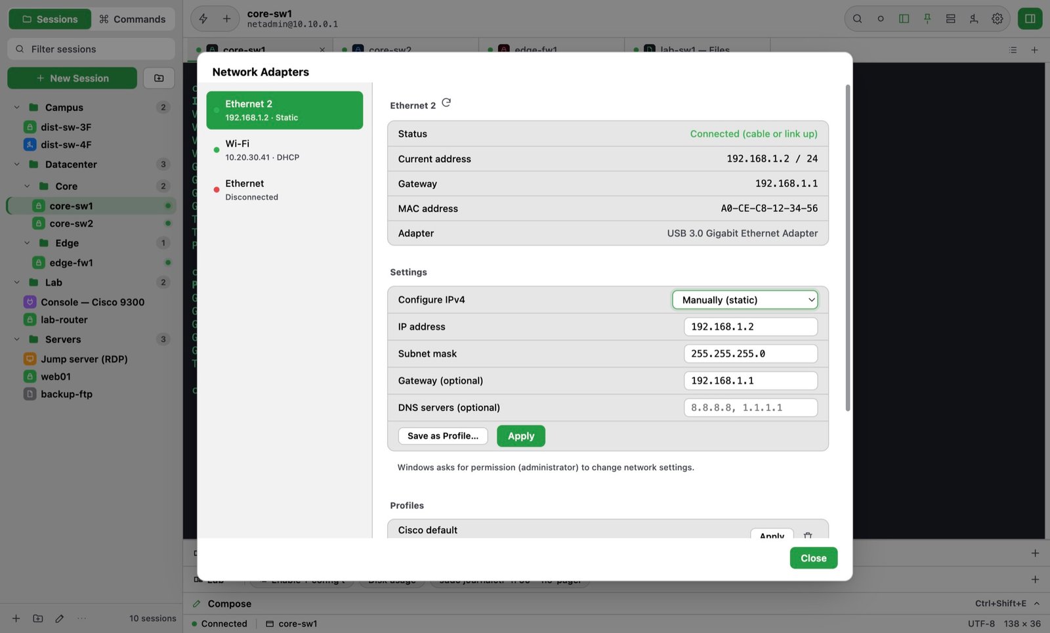Click the IP address field
Image resolution: width=1050 pixels, height=633 pixels.
(x=751, y=327)
